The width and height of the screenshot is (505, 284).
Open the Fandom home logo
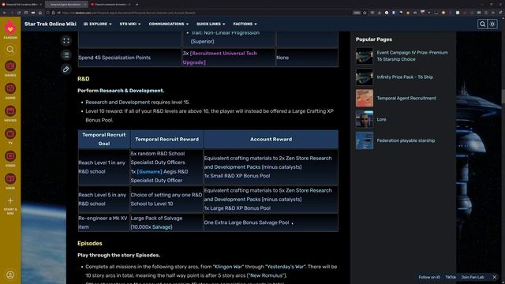(x=10, y=28)
